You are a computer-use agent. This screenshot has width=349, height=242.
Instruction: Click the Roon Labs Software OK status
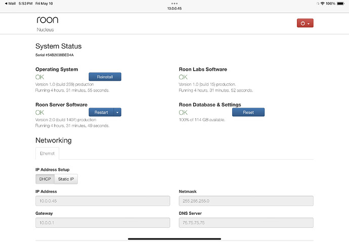pos(183,77)
